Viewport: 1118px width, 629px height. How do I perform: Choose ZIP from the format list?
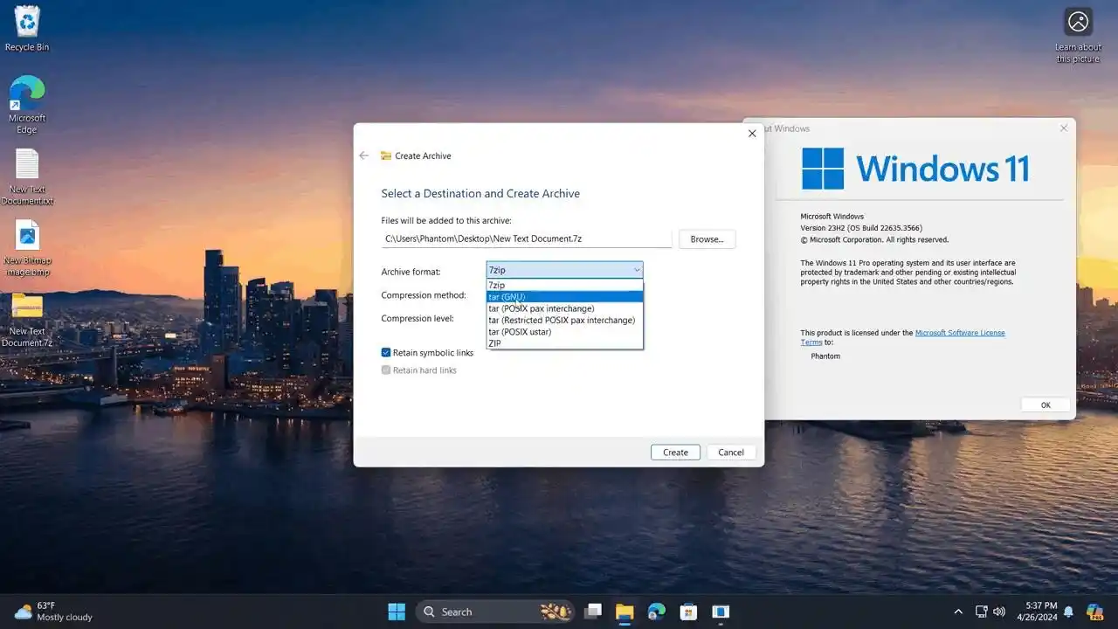tap(564, 343)
